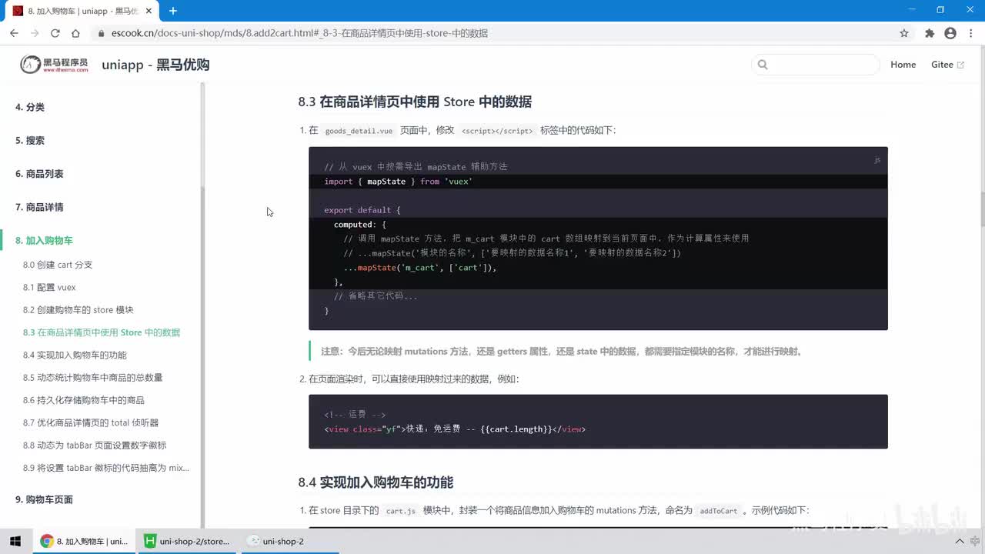This screenshot has width=985, height=554.
Task: Focus the docs search input box
Action: point(815,65)
